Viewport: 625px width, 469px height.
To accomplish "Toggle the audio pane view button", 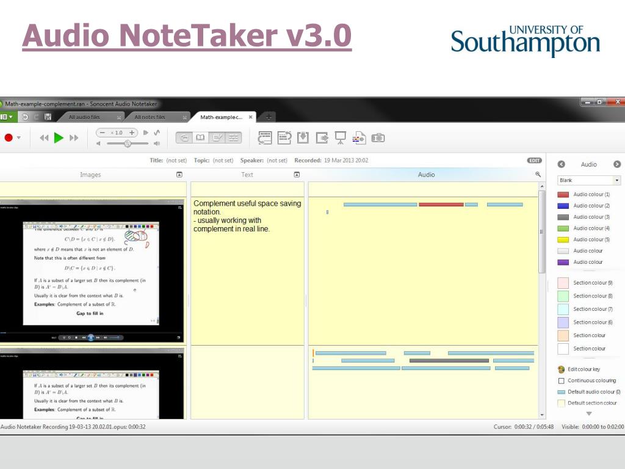I will tap(234, 137).
